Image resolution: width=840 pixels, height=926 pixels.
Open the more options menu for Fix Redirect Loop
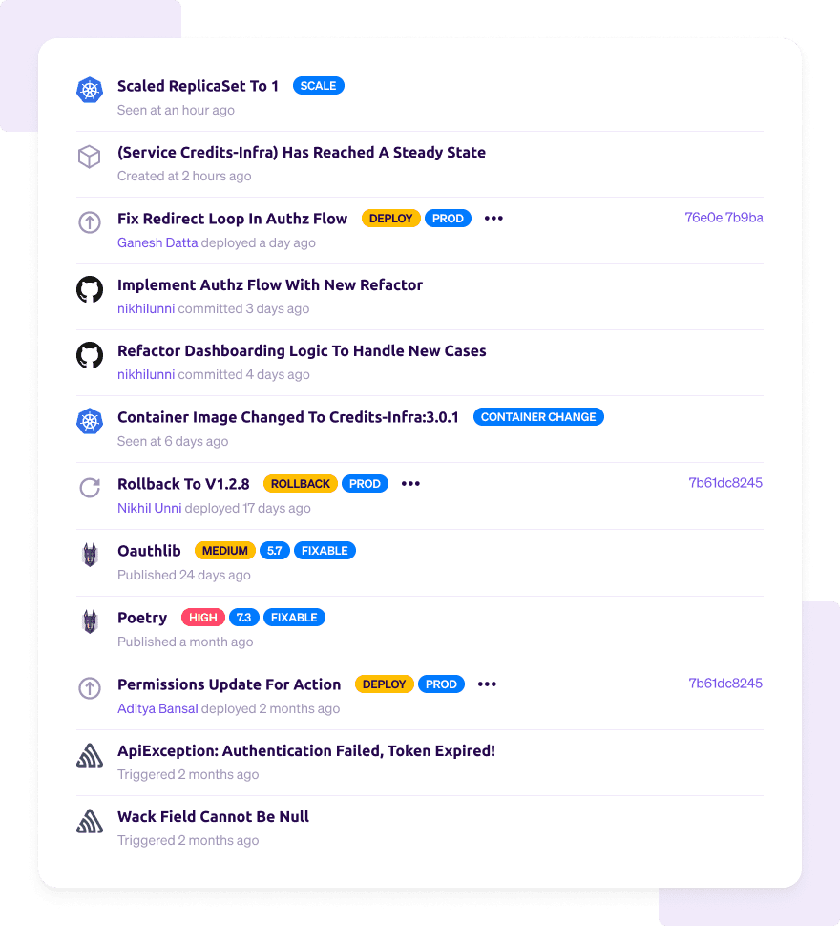coord(493,219)
